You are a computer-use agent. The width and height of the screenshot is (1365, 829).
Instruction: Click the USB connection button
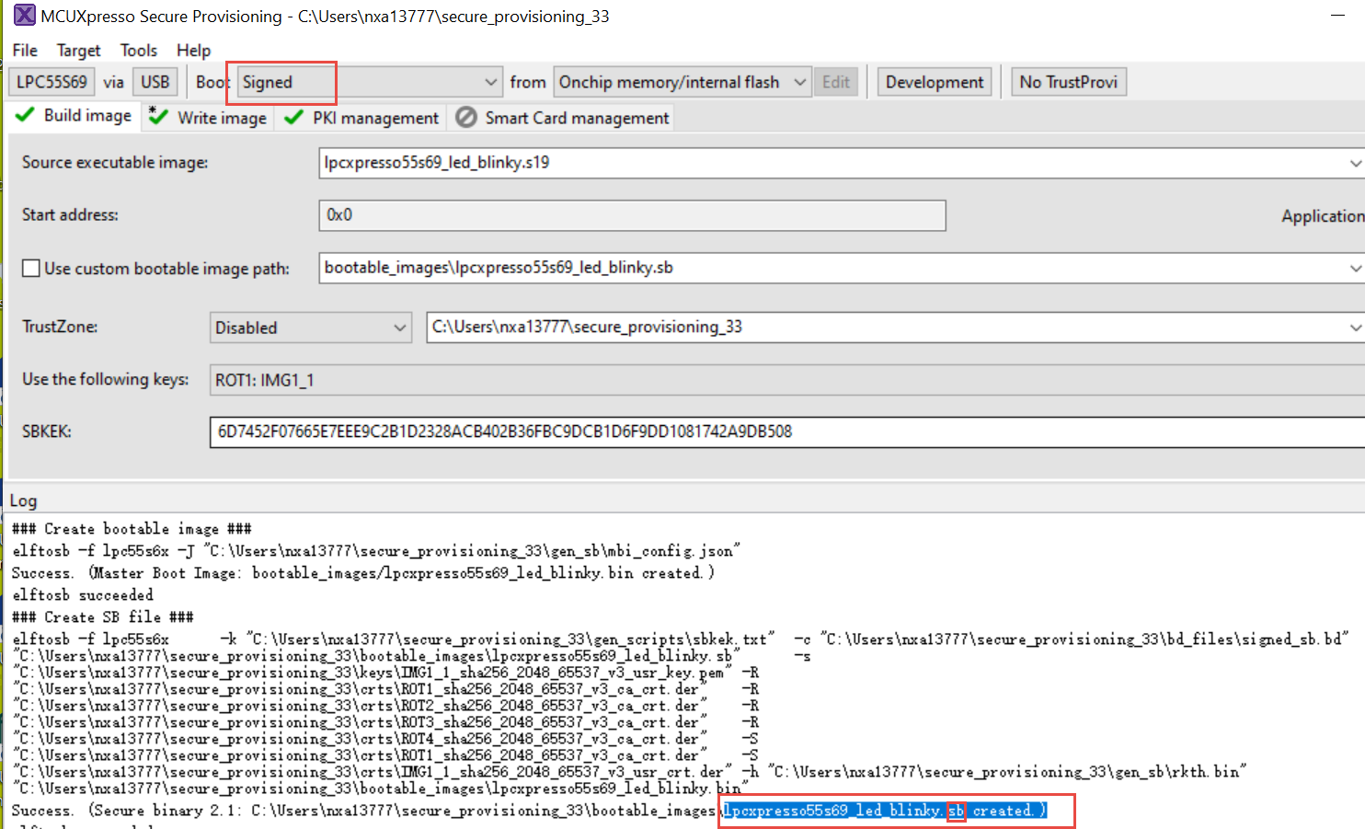pyautogui.click(x=155, y=81)
